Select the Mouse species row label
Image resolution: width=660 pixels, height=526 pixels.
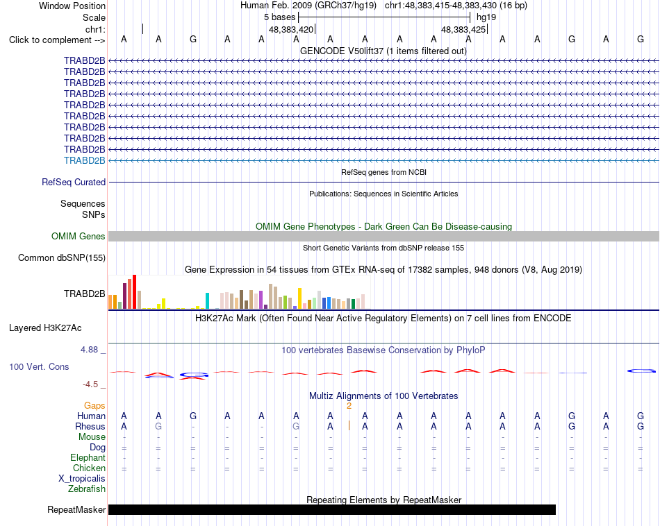[92, 437]
